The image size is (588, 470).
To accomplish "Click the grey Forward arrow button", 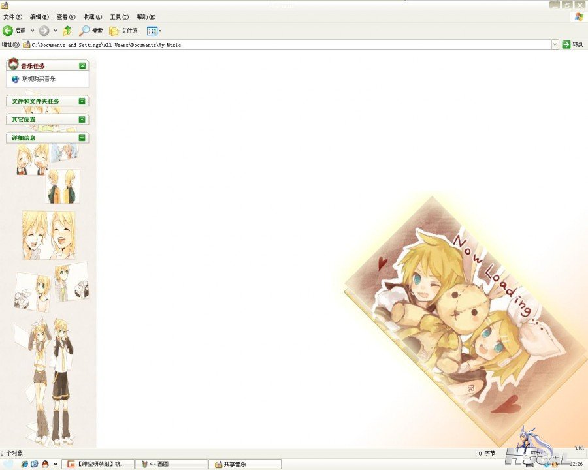I will 44,31.
